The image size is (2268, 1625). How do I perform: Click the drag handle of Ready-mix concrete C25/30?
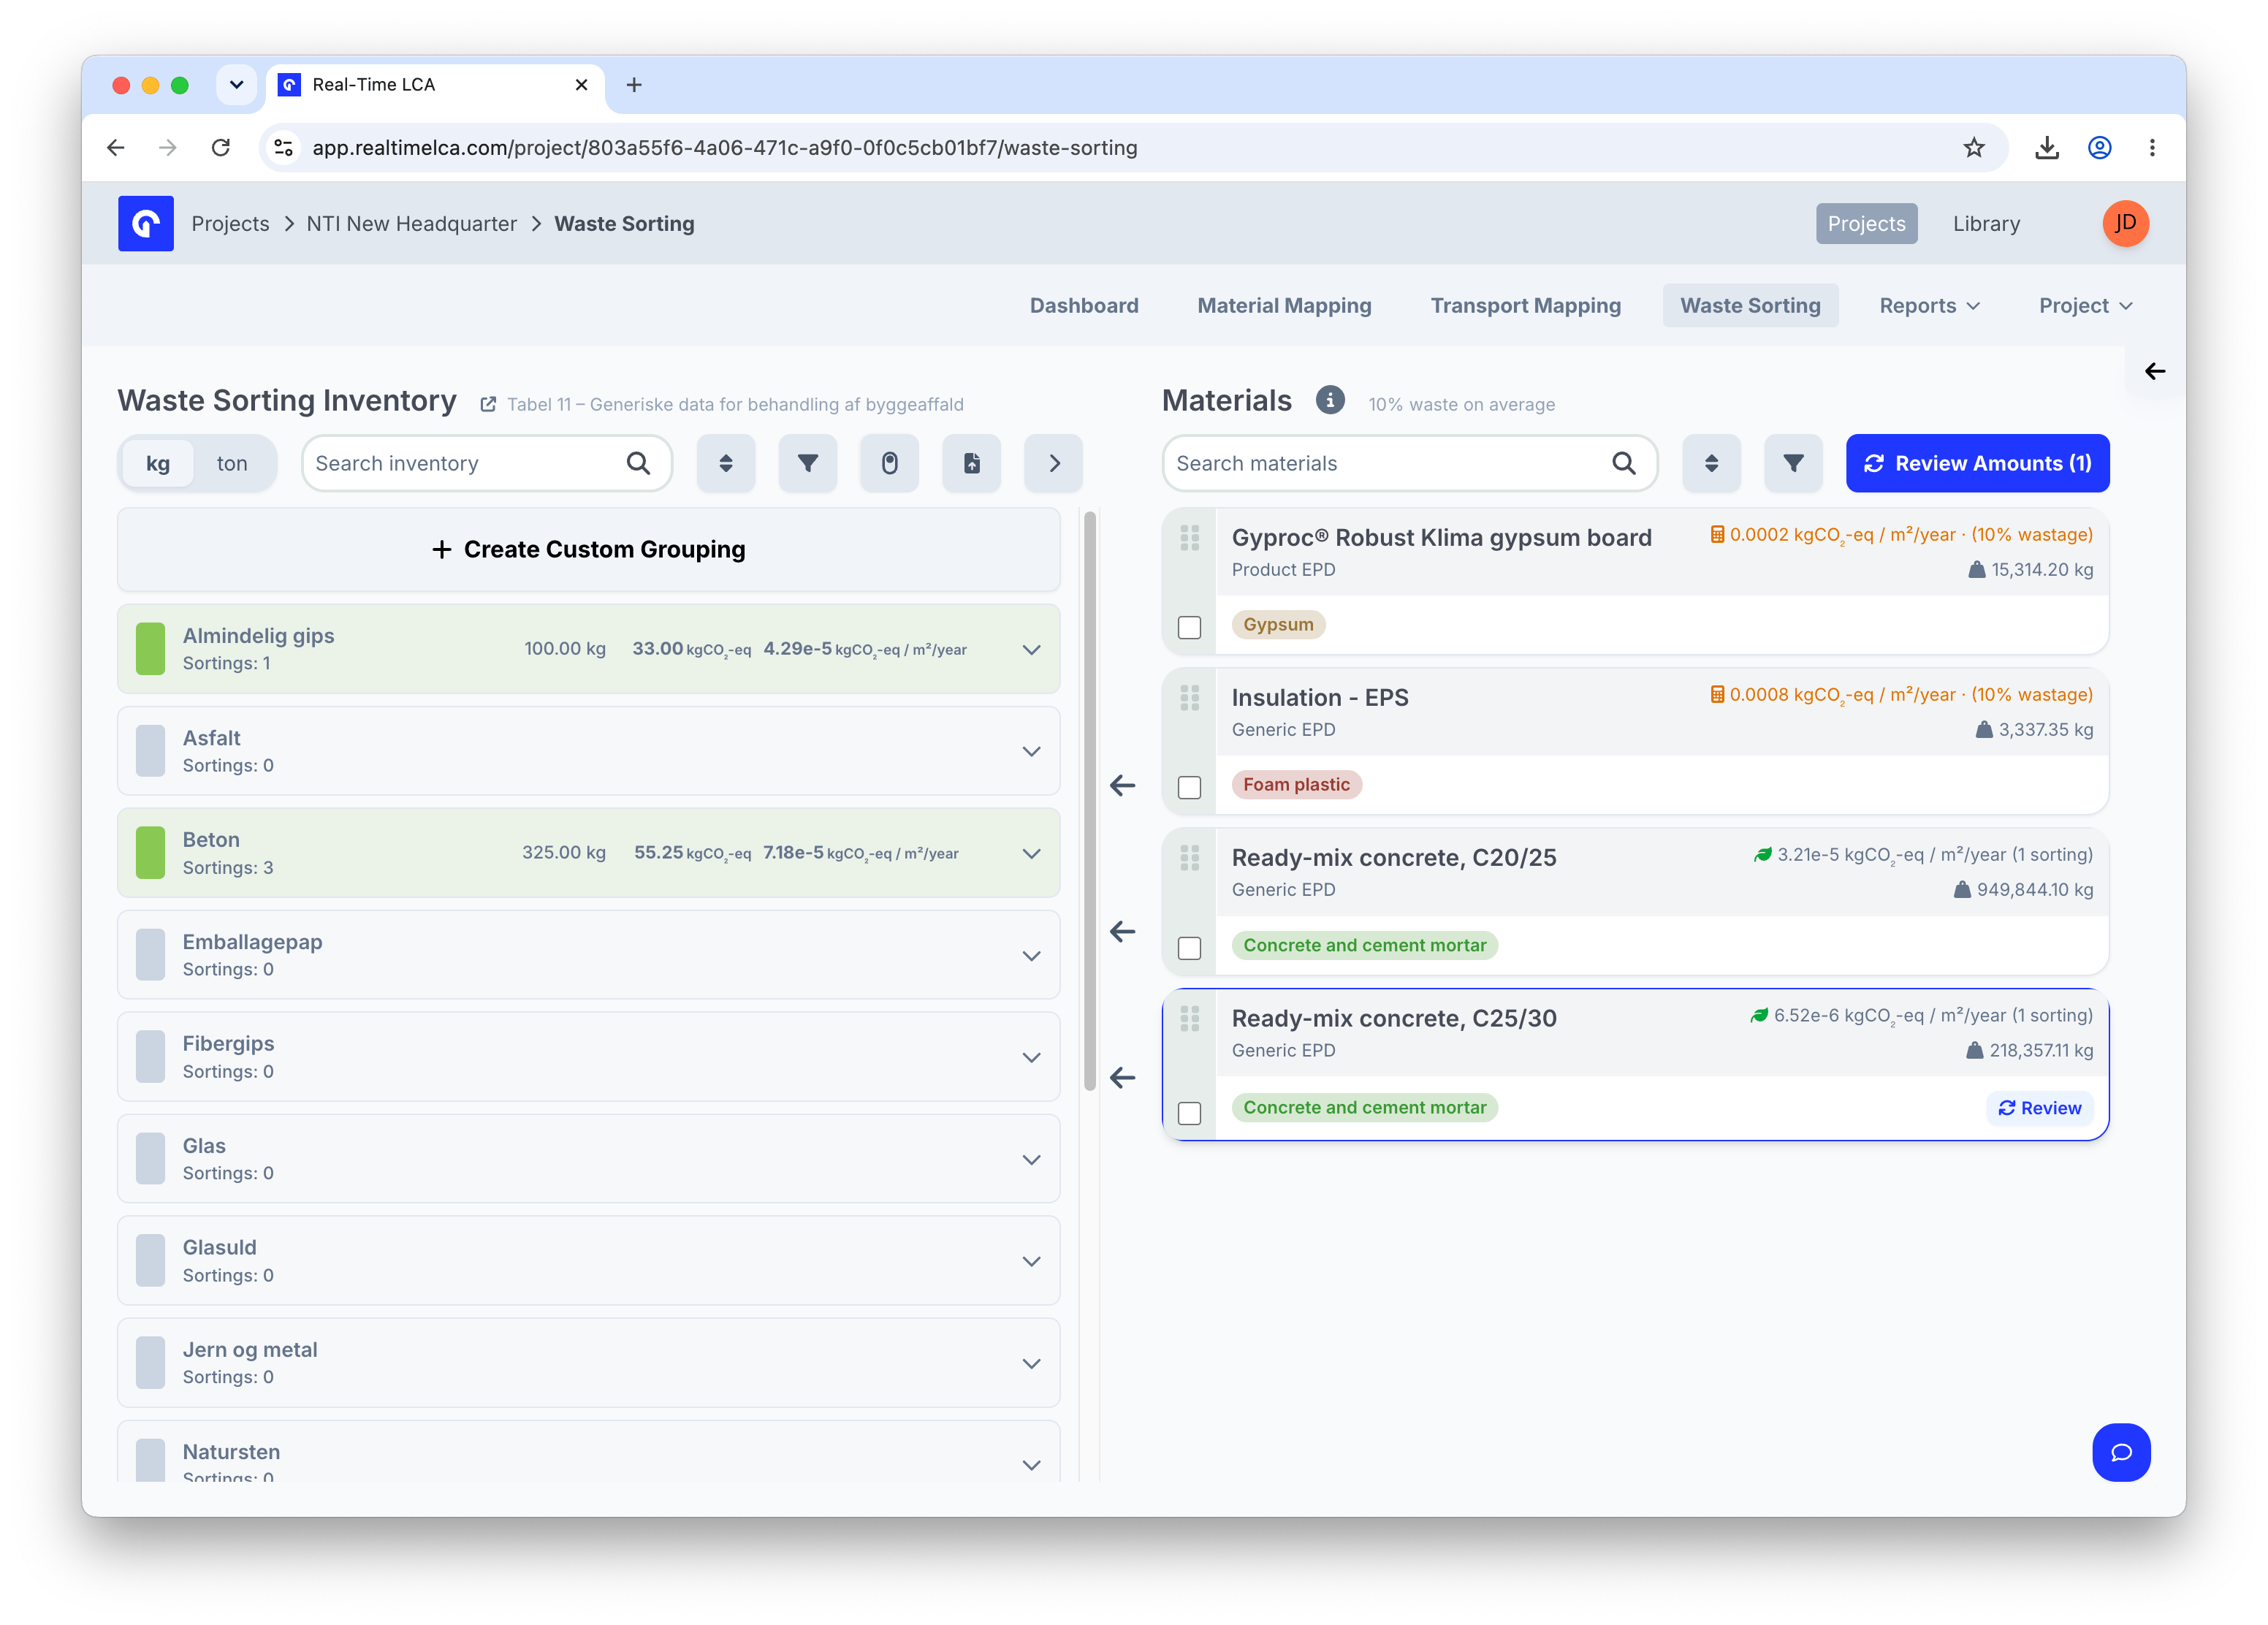(x=1189, y=1019)
